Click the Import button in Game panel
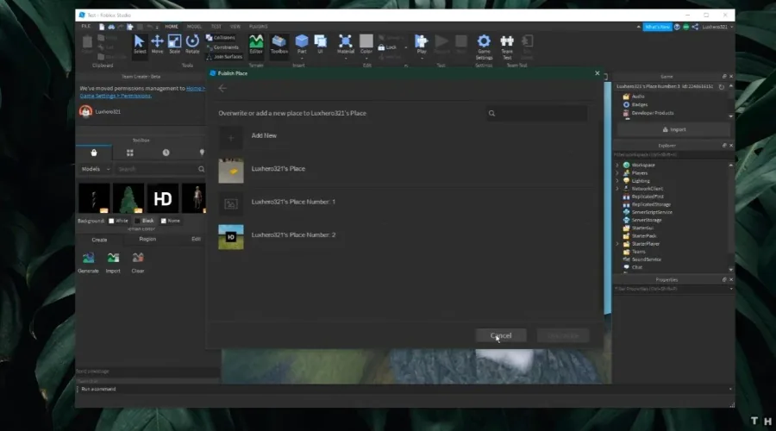 pyautogui.click(x=673, y=129)
